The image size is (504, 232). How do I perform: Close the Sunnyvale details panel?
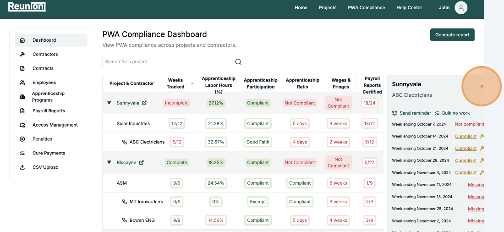[482, 86]
